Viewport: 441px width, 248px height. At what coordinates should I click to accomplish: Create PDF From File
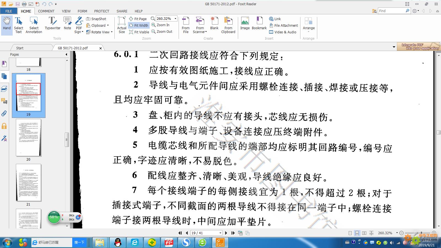(x=185, y=25)
